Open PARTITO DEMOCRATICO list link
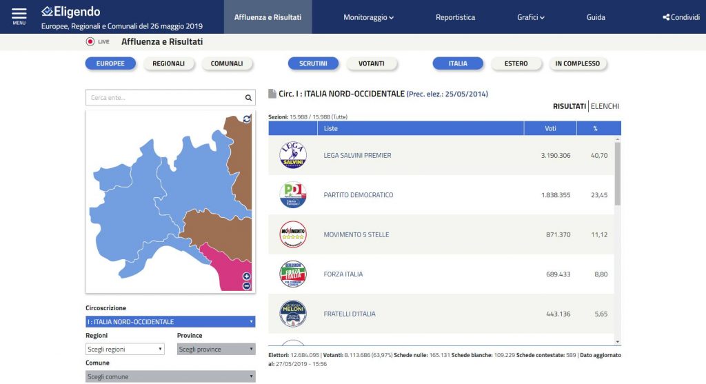This screenshot has width=706, height=384. click(359, 195)
